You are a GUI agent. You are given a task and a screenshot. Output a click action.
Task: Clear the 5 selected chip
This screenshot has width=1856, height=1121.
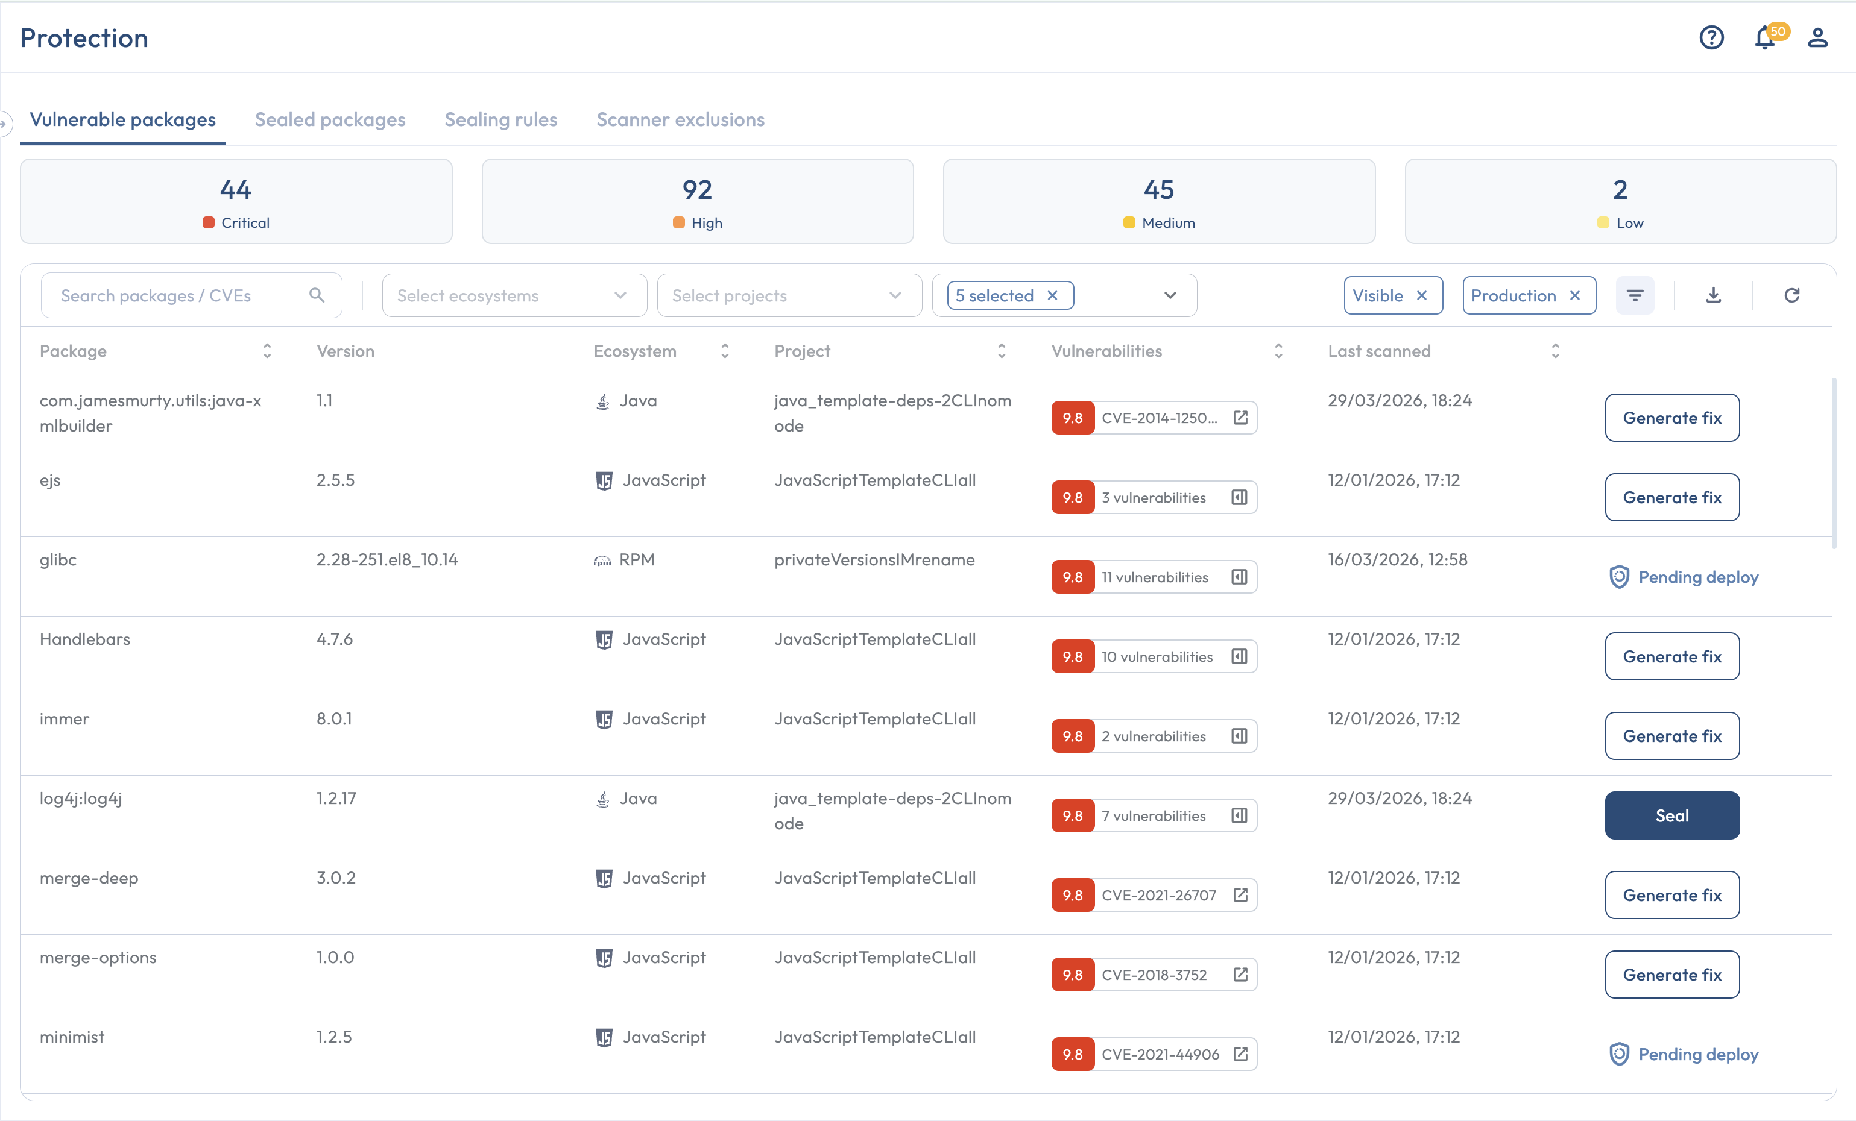tap(1052, 295)
